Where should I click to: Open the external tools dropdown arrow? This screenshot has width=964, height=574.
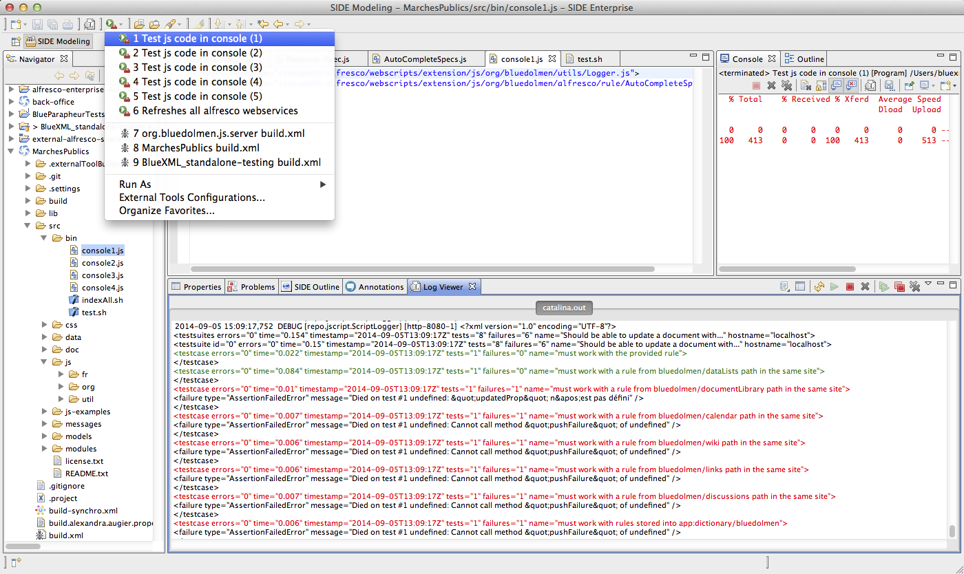click(121, 25)
